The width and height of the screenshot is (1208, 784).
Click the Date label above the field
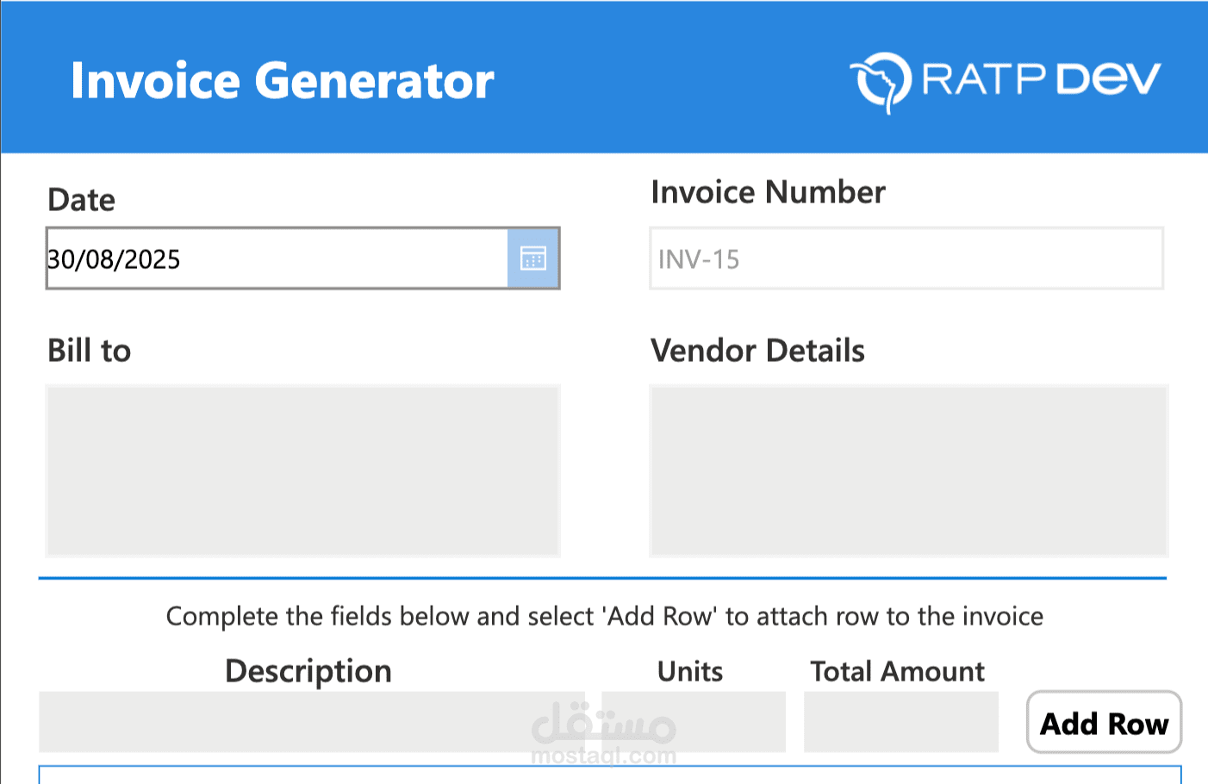(82, 200)
